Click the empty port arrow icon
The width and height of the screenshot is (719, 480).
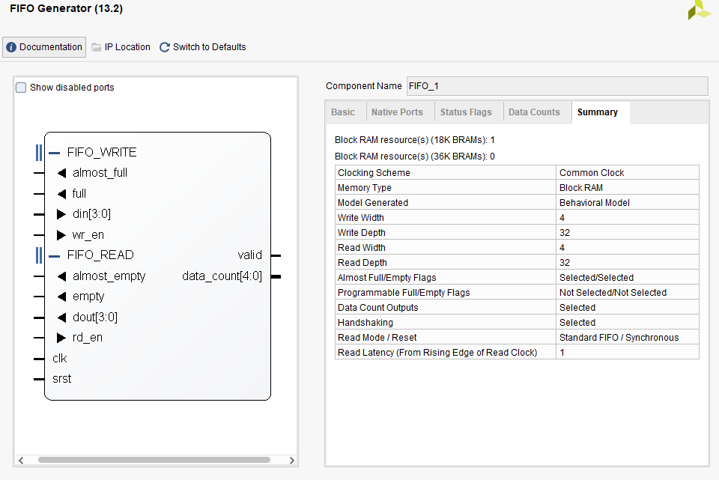point(61,297)
